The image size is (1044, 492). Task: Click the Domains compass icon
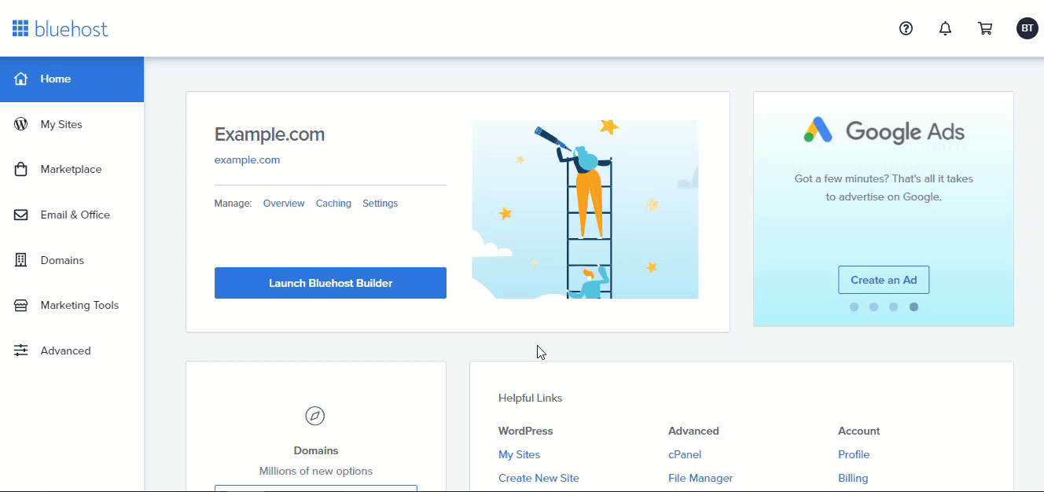click(315, 416)
